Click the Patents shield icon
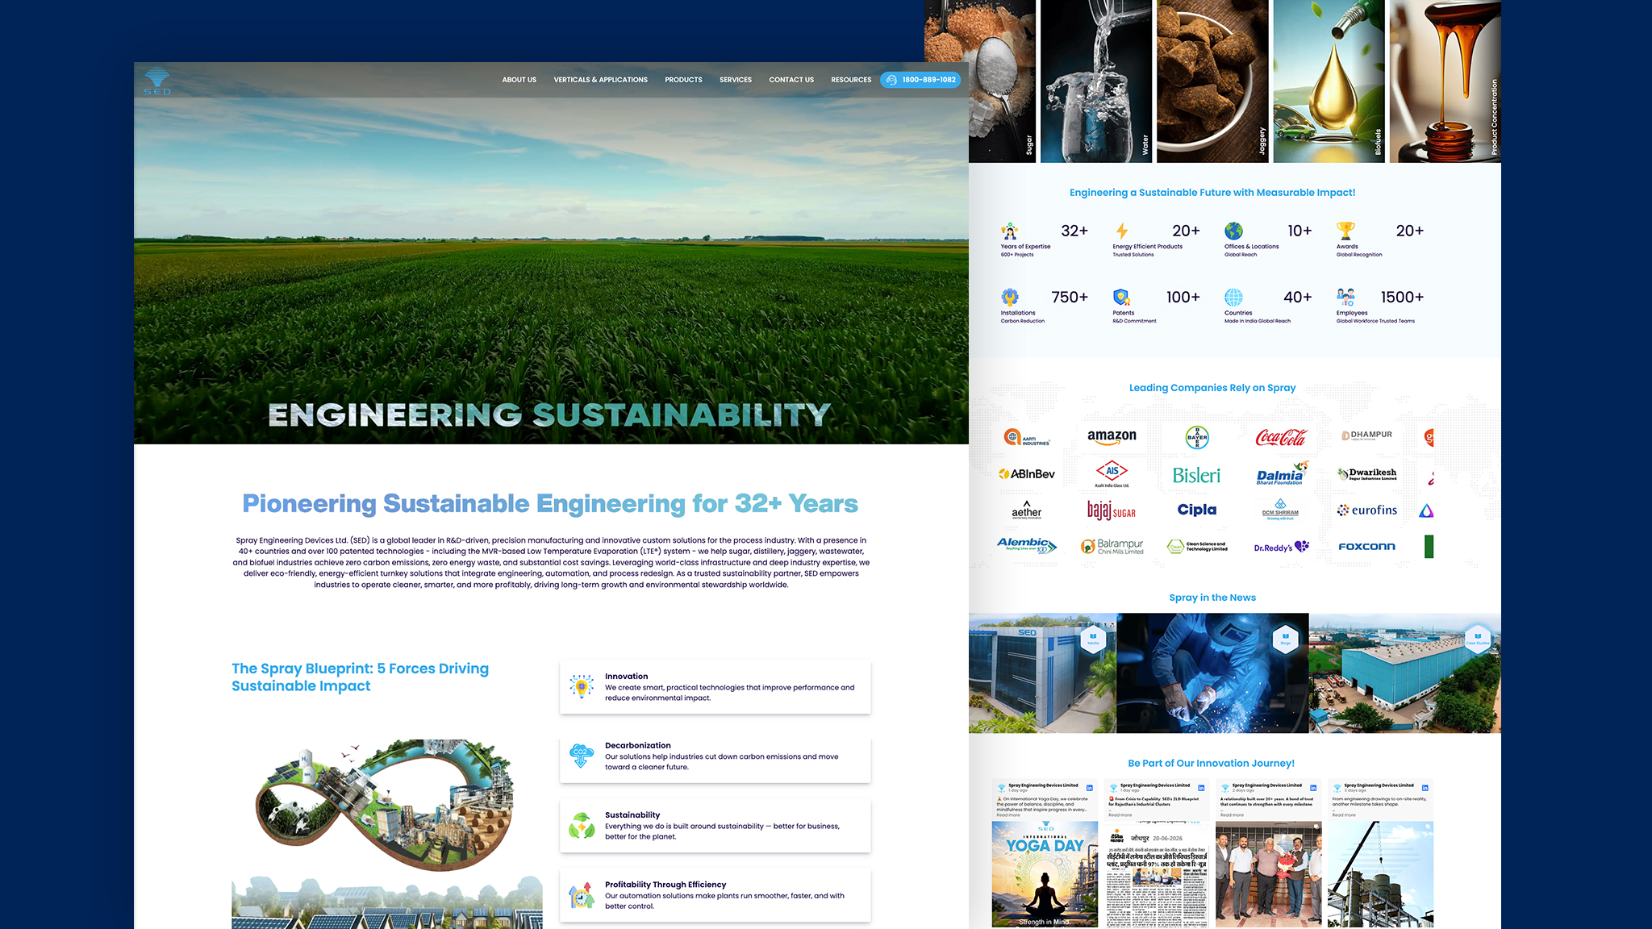The height and width of the screenshot is (929, 1652). click(x=1122, y=298)
